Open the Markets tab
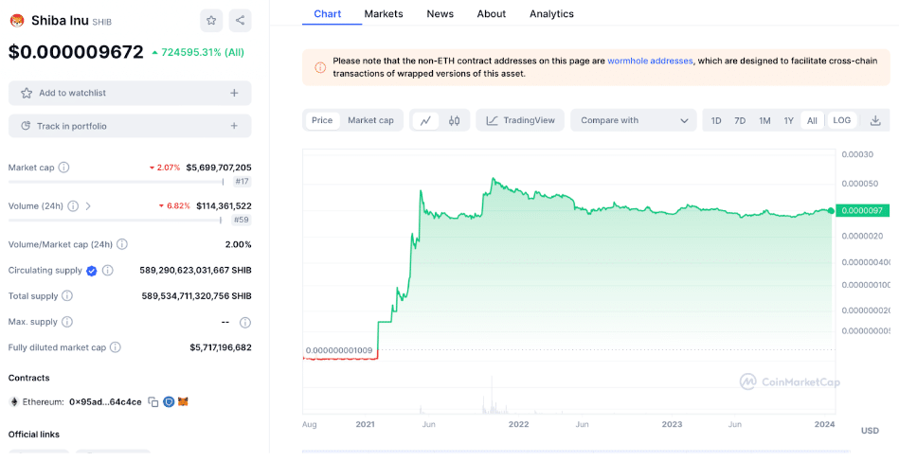The image size is (899, 461). (384, 14)
